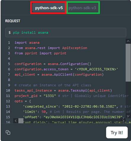Screen dimensions: 131x141
Task: Click the 'import asana' line
Action: 27,43
